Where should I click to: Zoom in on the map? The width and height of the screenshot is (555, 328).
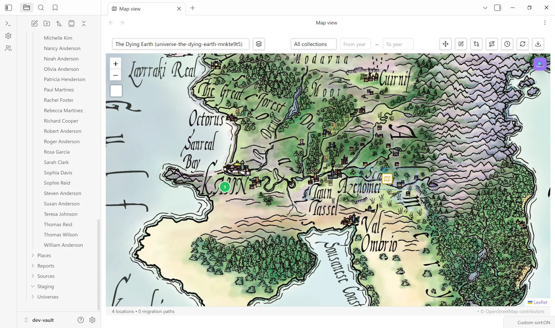pos(116,64)
